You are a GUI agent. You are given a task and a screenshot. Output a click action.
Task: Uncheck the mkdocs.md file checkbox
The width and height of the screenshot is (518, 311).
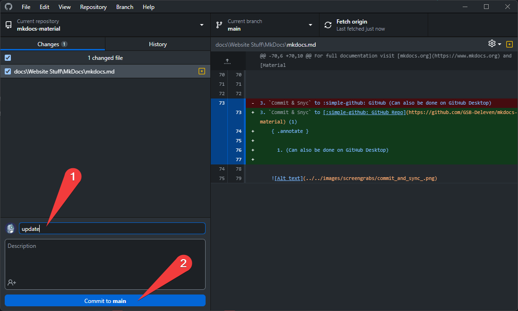(x=8, y=72)
